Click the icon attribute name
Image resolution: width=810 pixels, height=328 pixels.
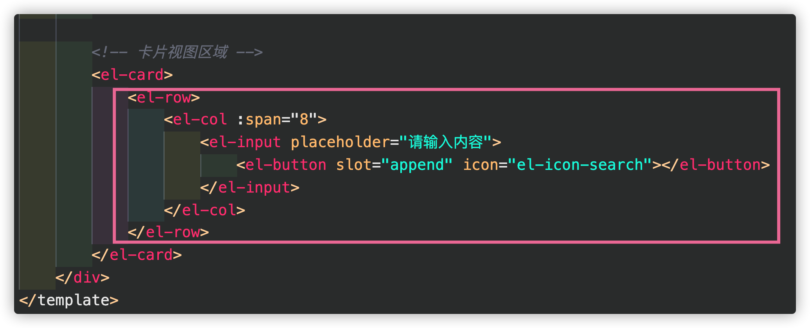coord(480,165)
